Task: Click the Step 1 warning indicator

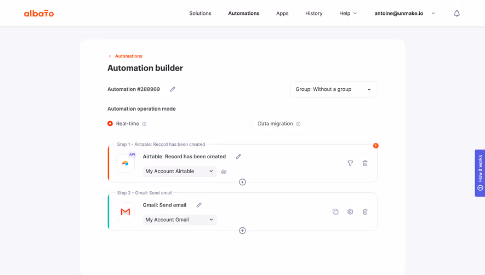Action: coord(376,145)
